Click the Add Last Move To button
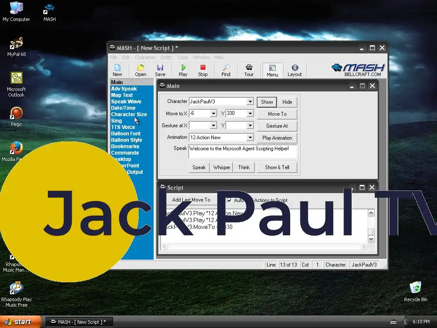Screen dimensions: 437x328 click(191, 200)
